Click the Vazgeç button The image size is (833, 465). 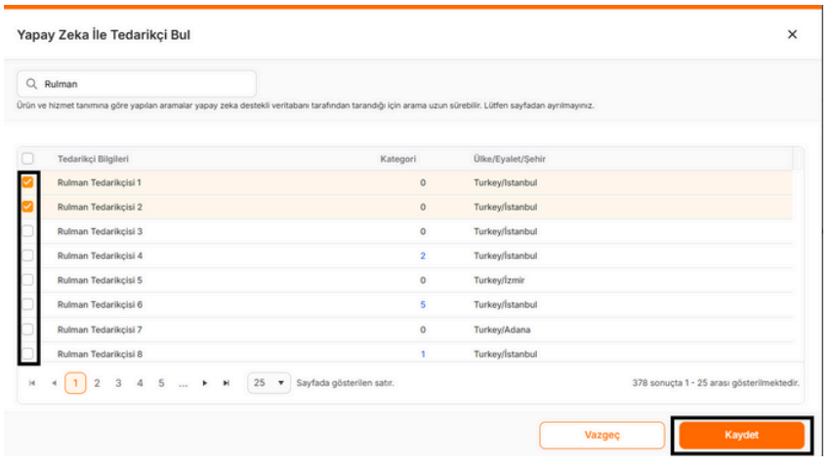coord(602,435)
